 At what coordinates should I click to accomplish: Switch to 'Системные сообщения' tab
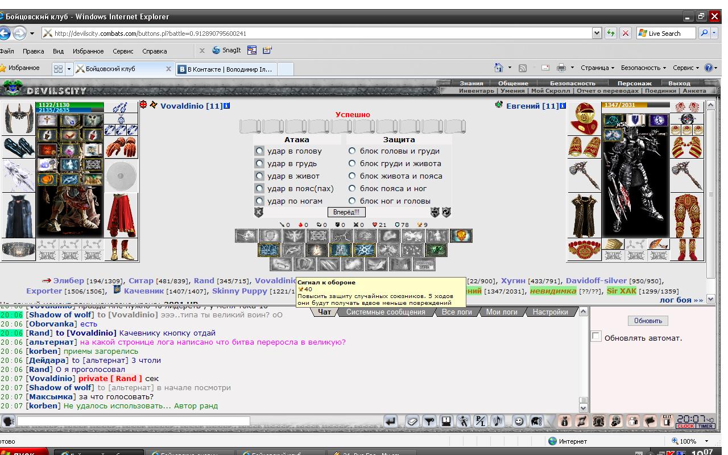pyautogui.click(x=386, y=312)
